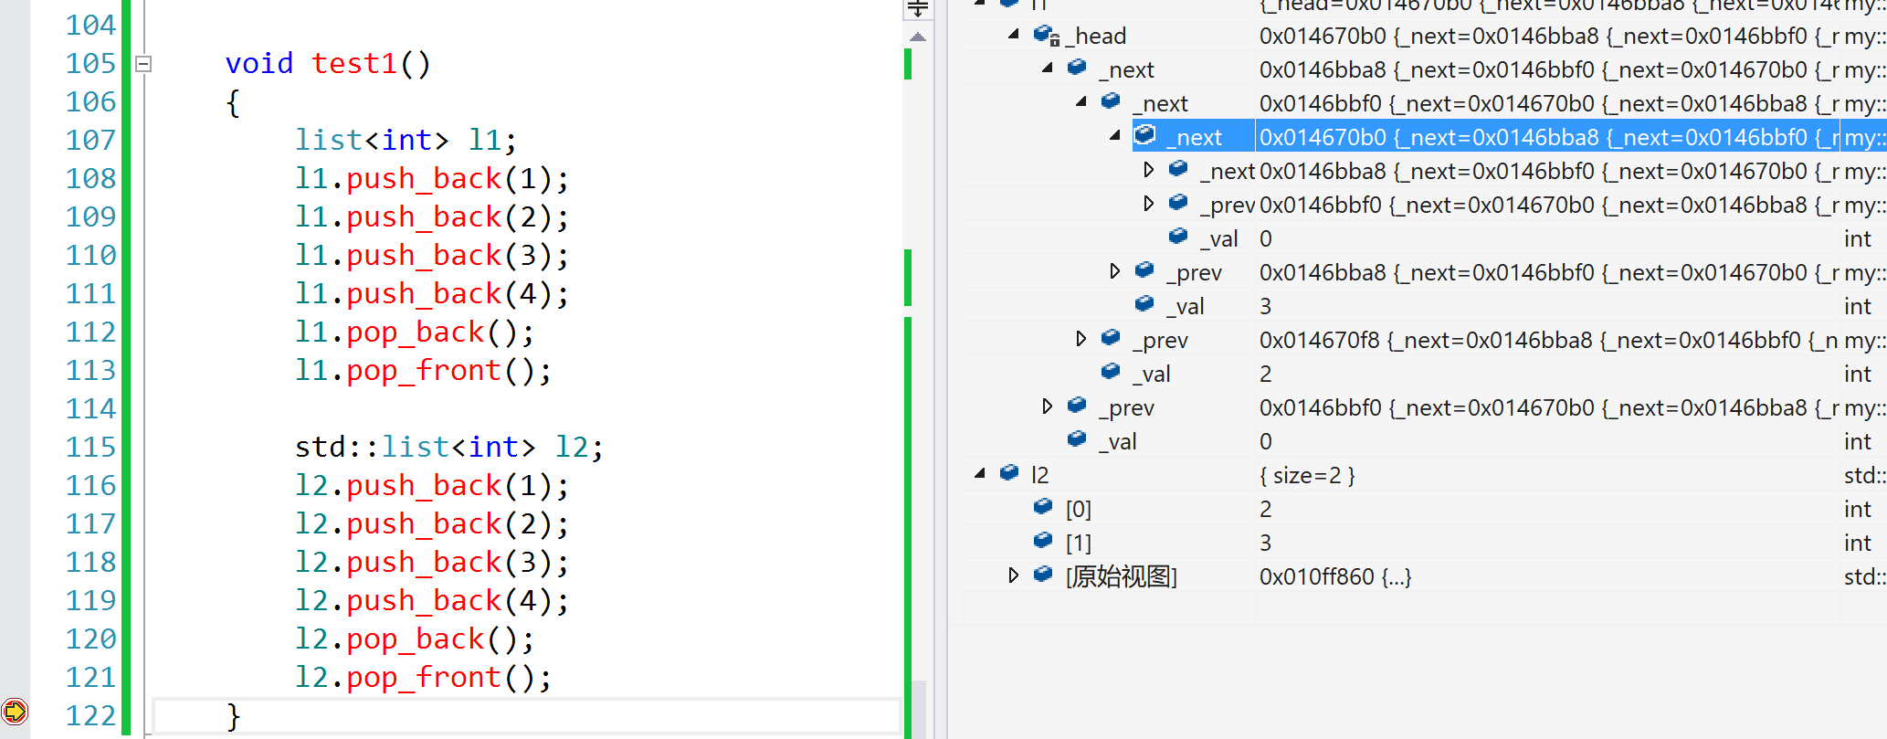Click the cube icon next to l2's [1] element
The height and width of the screenshot is (739, 1887).
(1043, 542)
